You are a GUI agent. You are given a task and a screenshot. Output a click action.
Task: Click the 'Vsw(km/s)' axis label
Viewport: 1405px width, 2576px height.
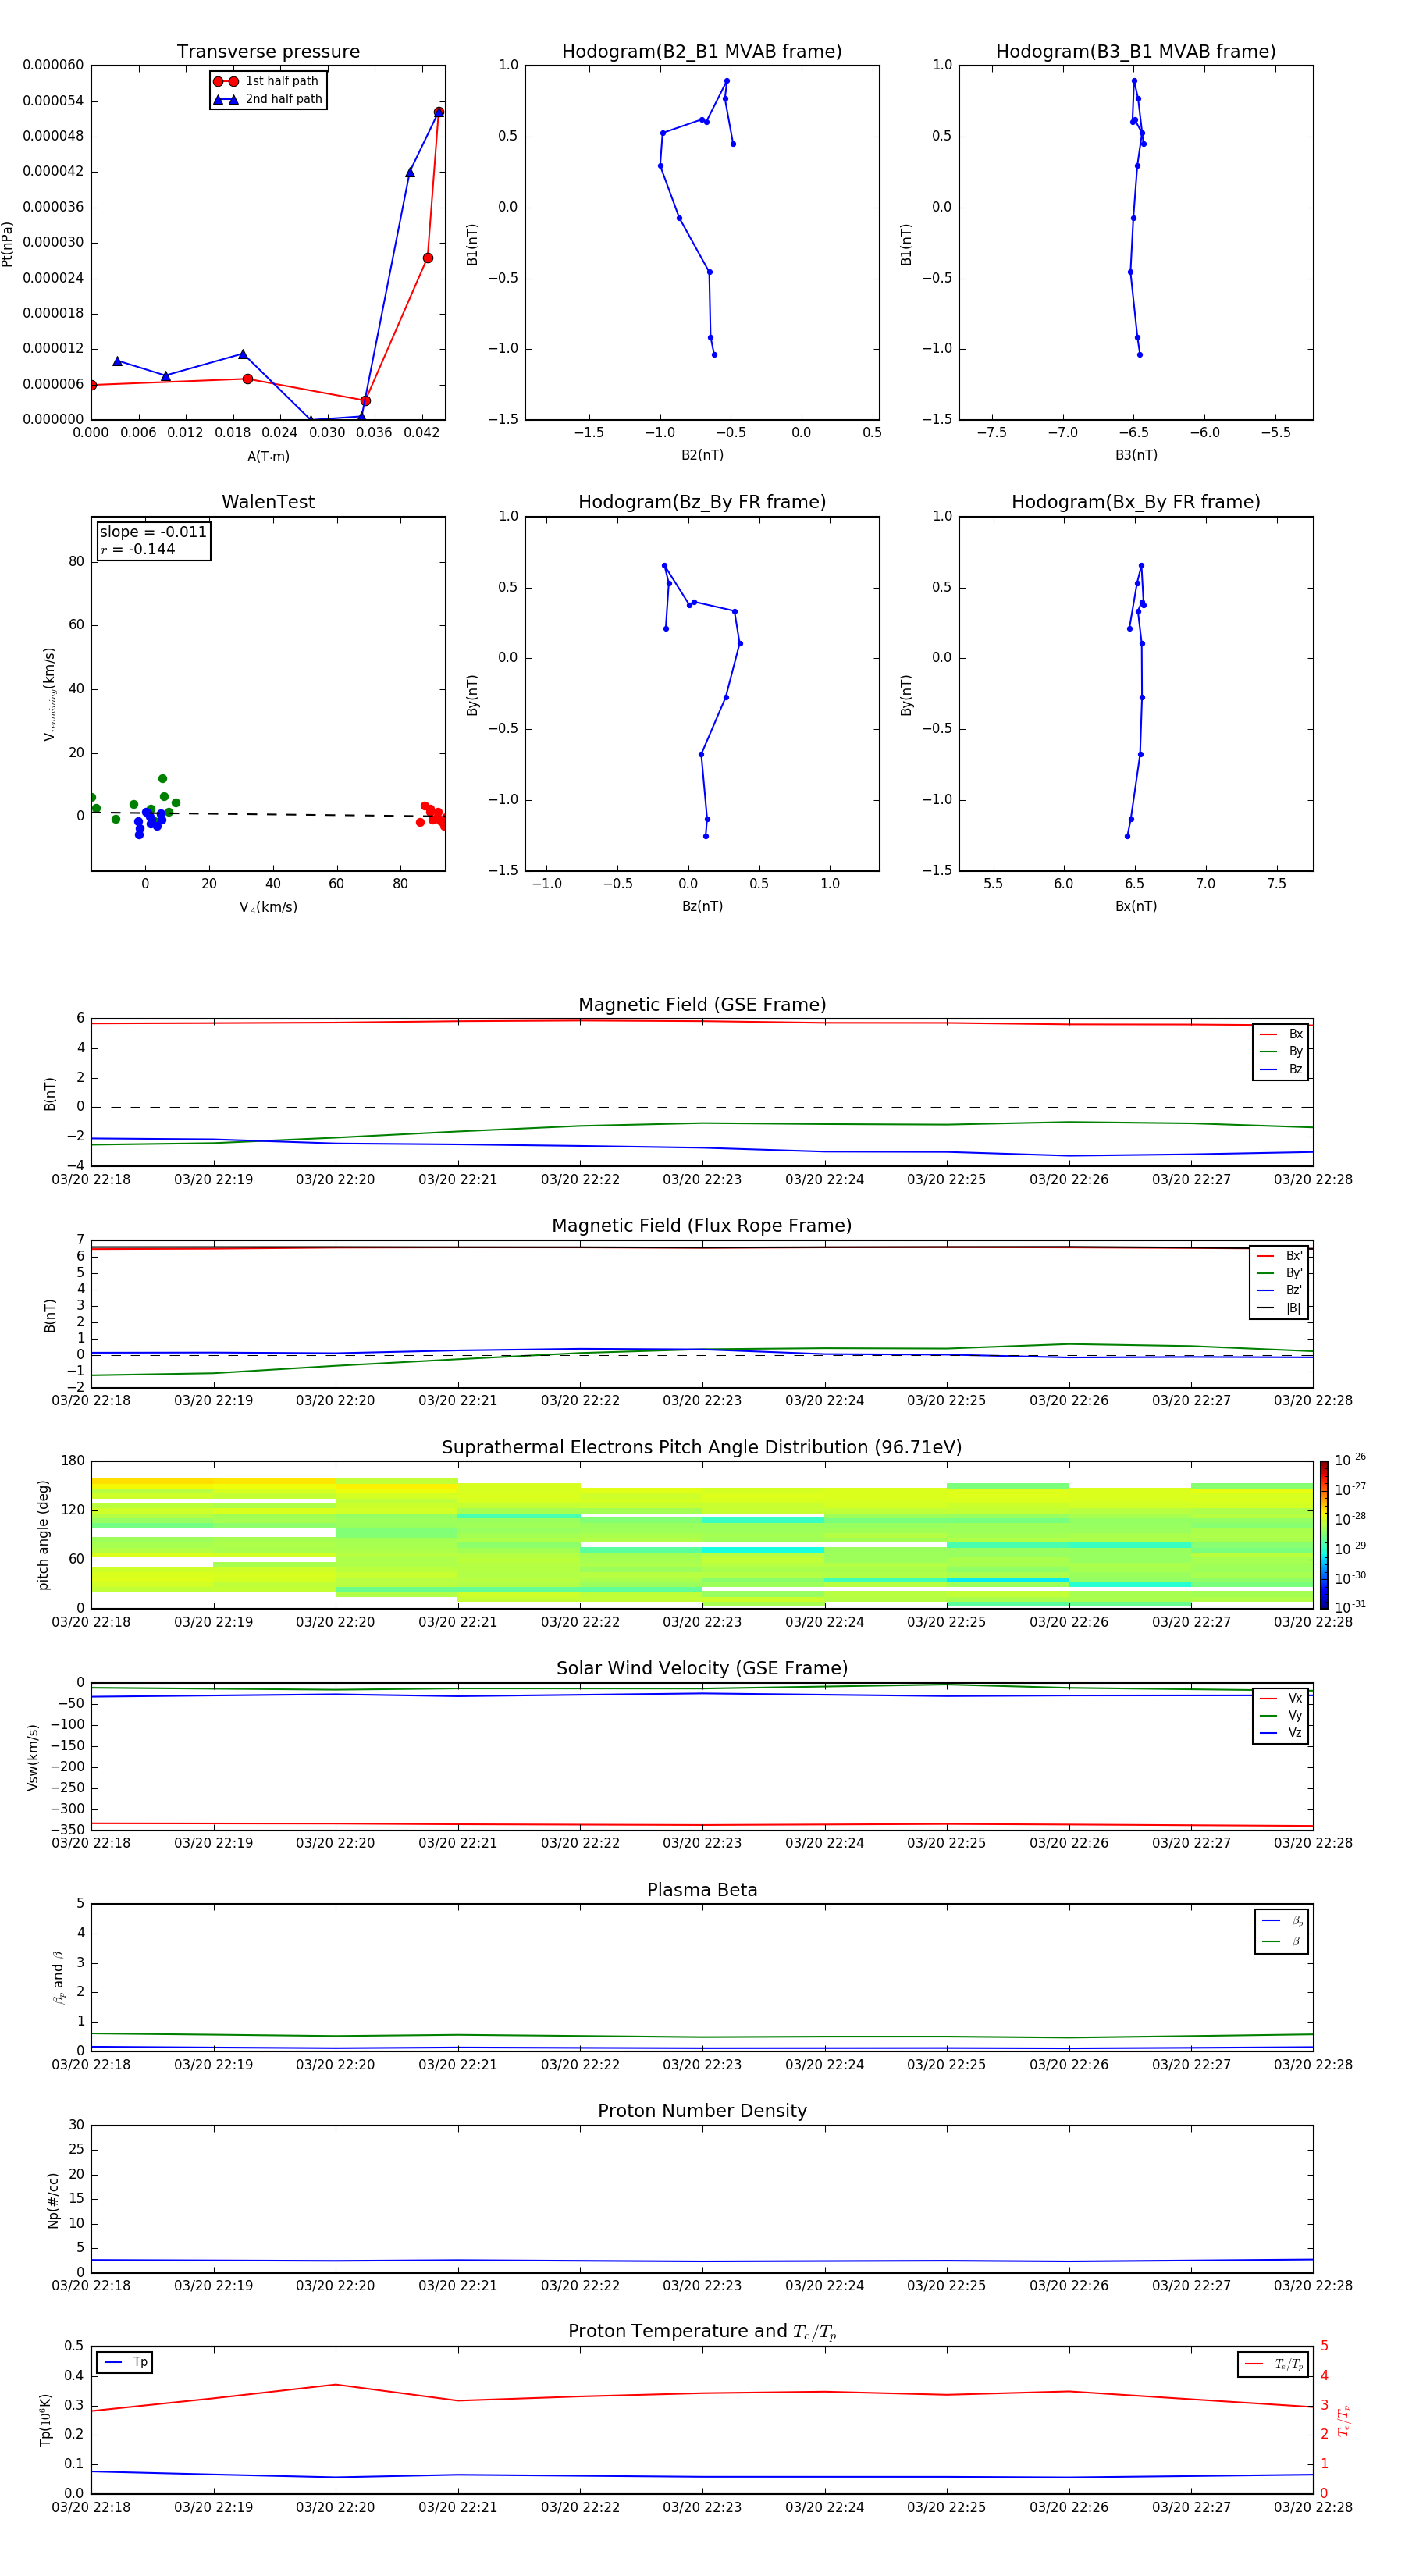pyautogui.click(x=33, y=1756)
